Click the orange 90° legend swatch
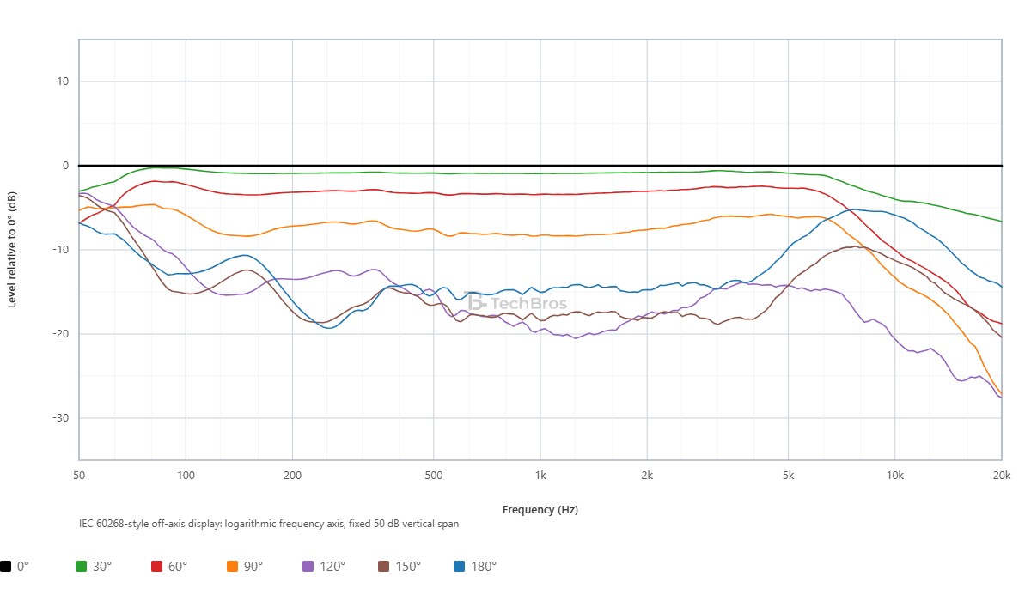 [x=233, y=566]
